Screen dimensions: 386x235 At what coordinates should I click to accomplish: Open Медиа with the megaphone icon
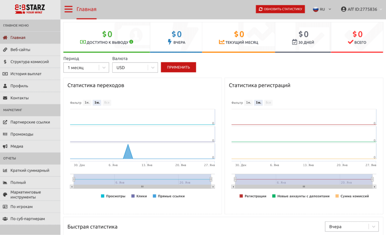(5, 146)
